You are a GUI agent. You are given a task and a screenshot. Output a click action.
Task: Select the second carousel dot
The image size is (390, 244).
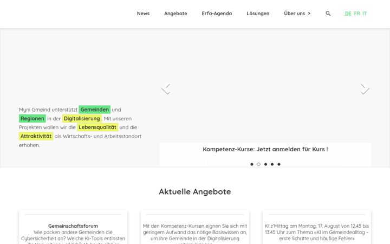[x=259, y=164]
